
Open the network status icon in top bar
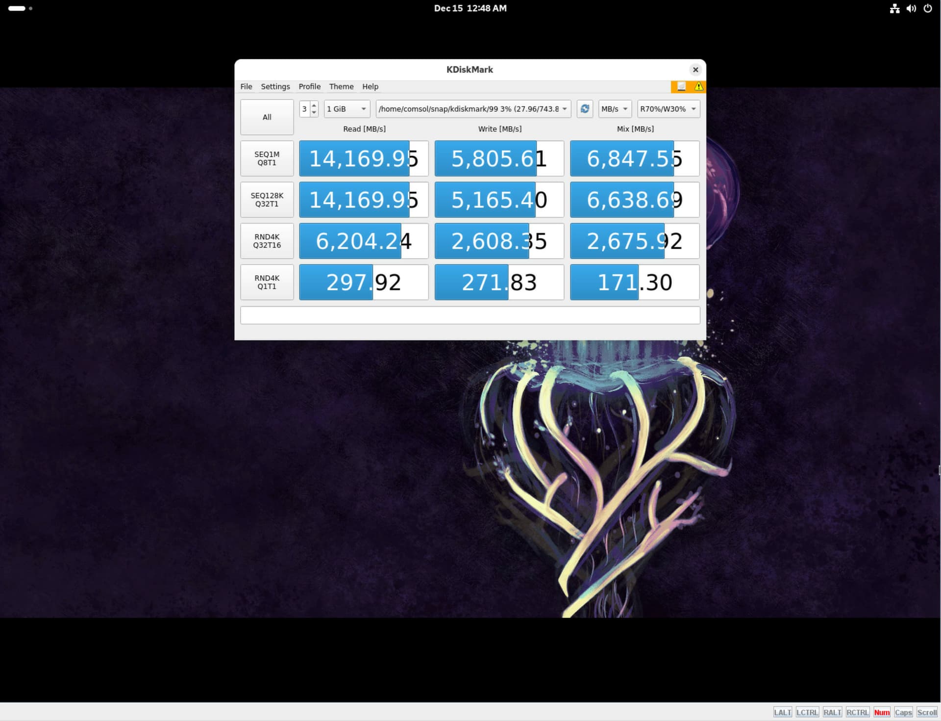pyautogui.click(x=894, y=8)
